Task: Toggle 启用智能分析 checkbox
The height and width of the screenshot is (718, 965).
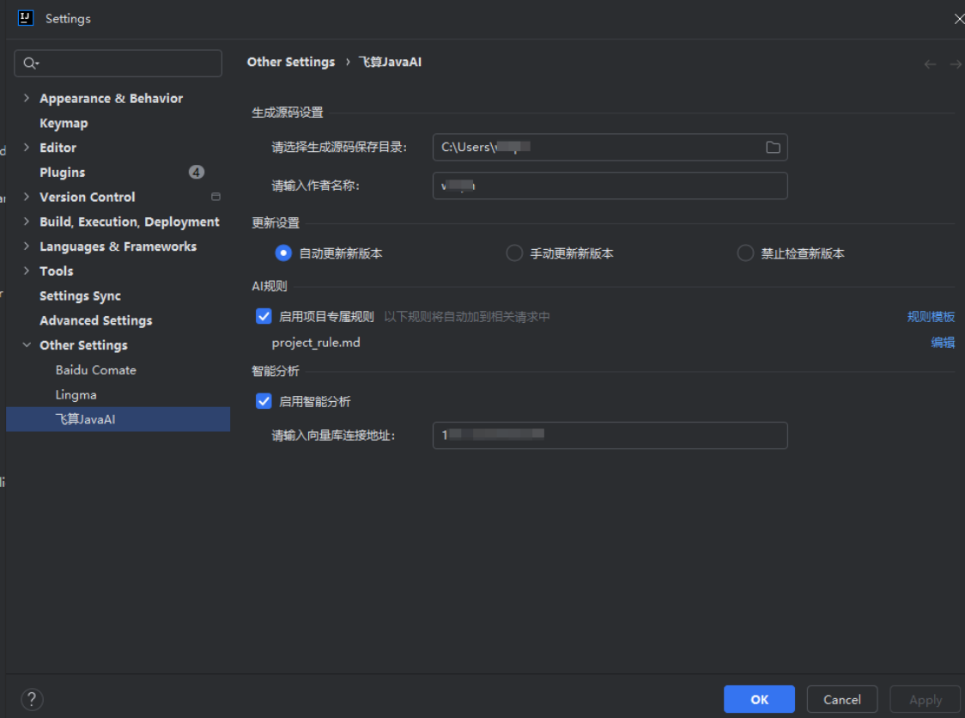Action: [x=264, y=401]
